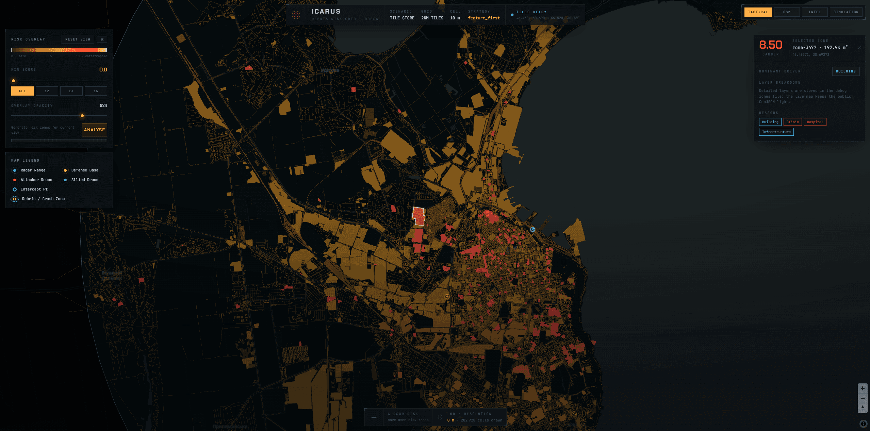Screen dimensions: 870x431
Task: Click the Infrastructure reason tag
Action: (776, 132)
